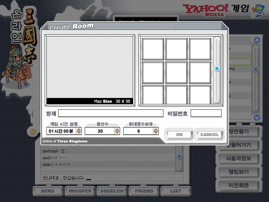Decrease 최대장수보유 with the down arrow
This screenshot has height=202, width=269.
(156, 133)
